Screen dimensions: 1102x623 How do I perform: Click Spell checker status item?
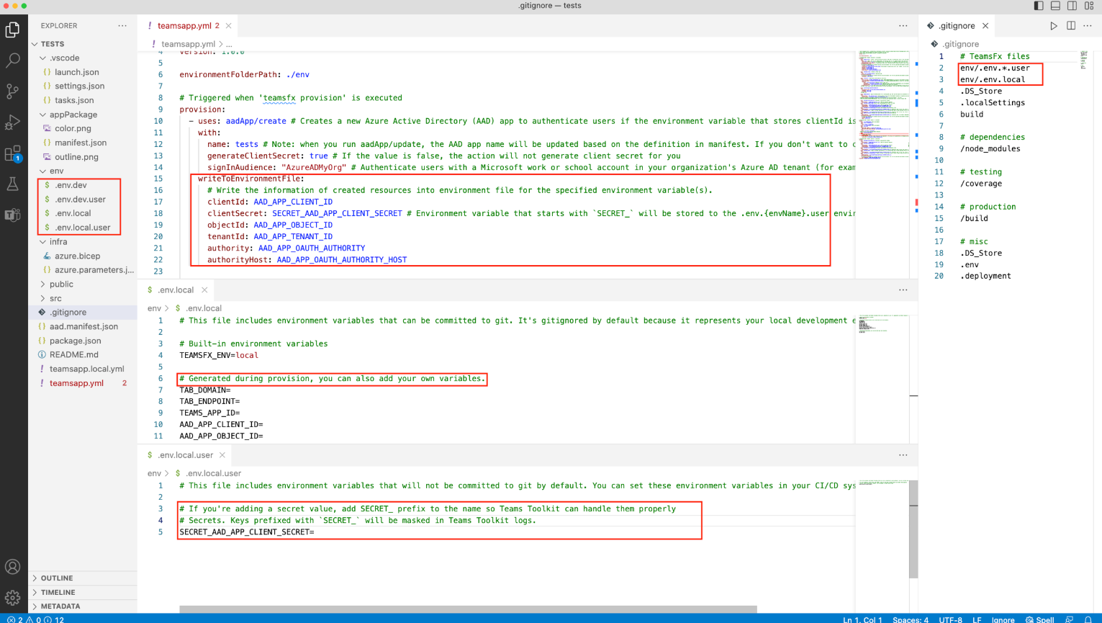coord(1040,619)
